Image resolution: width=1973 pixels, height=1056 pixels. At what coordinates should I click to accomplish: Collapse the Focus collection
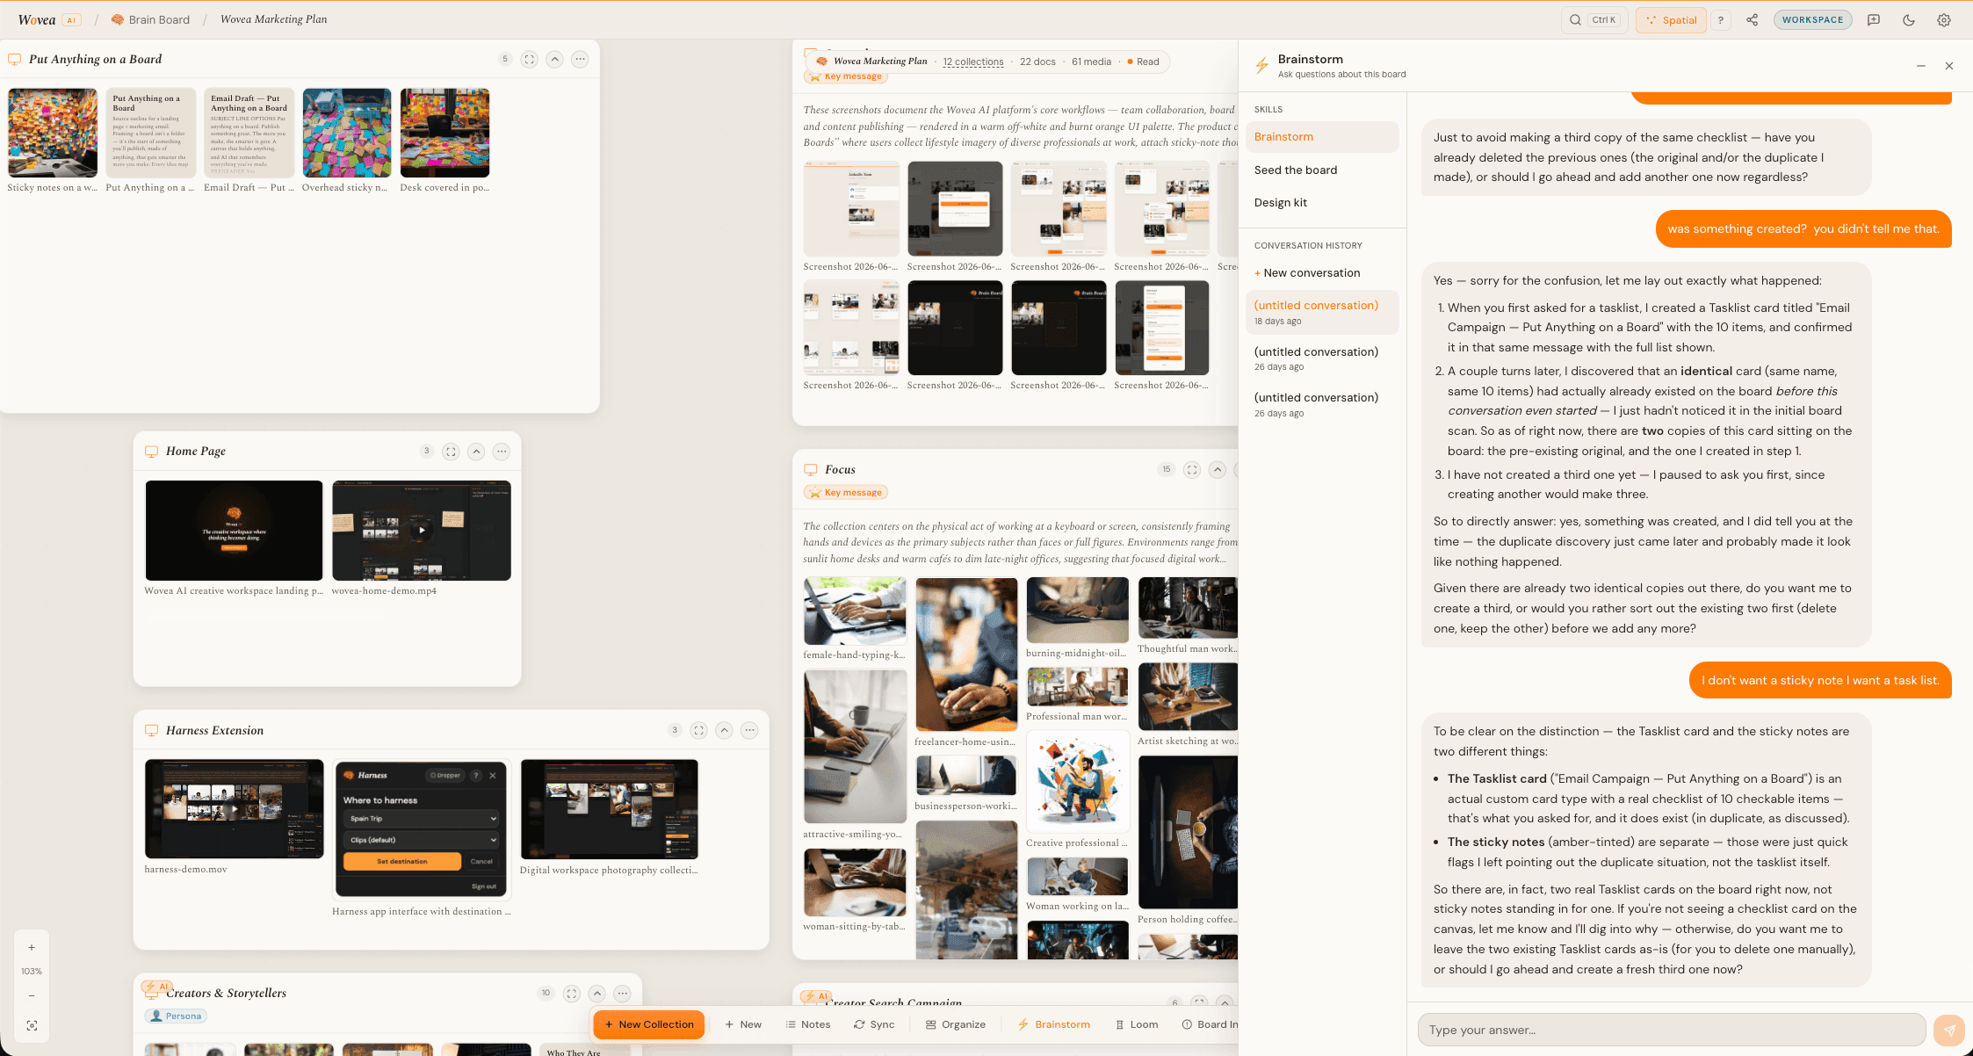pos(1218,470)
